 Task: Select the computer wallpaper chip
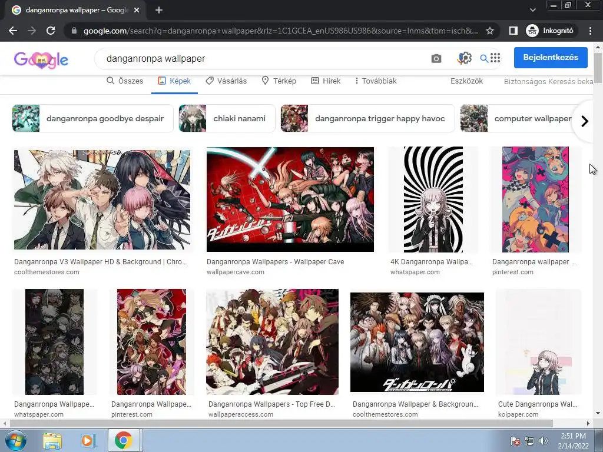pyautogui.click(x=517, y=118)
